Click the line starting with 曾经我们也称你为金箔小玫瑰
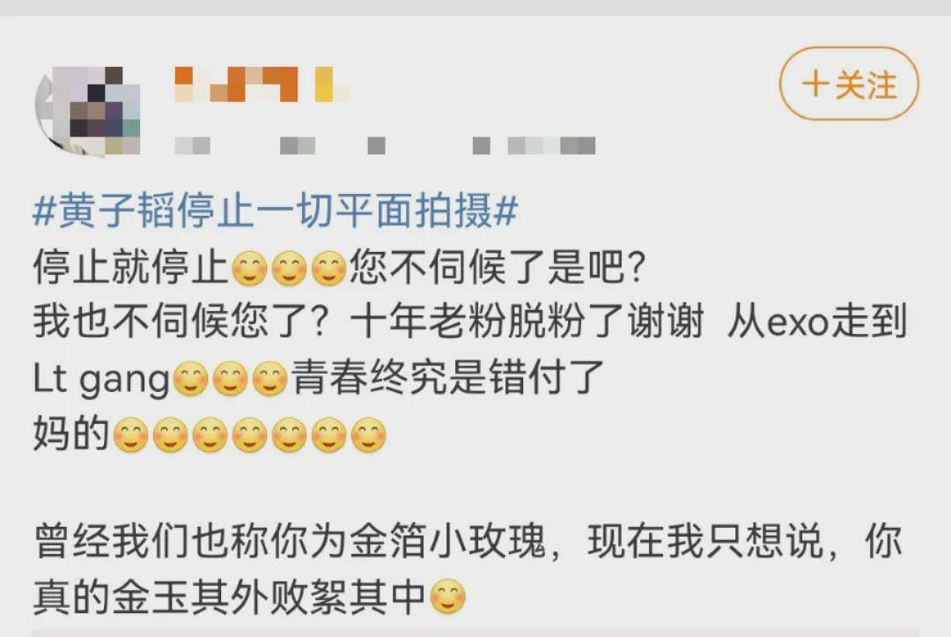This screenshot has height=637, width=951. click(468, 540)
